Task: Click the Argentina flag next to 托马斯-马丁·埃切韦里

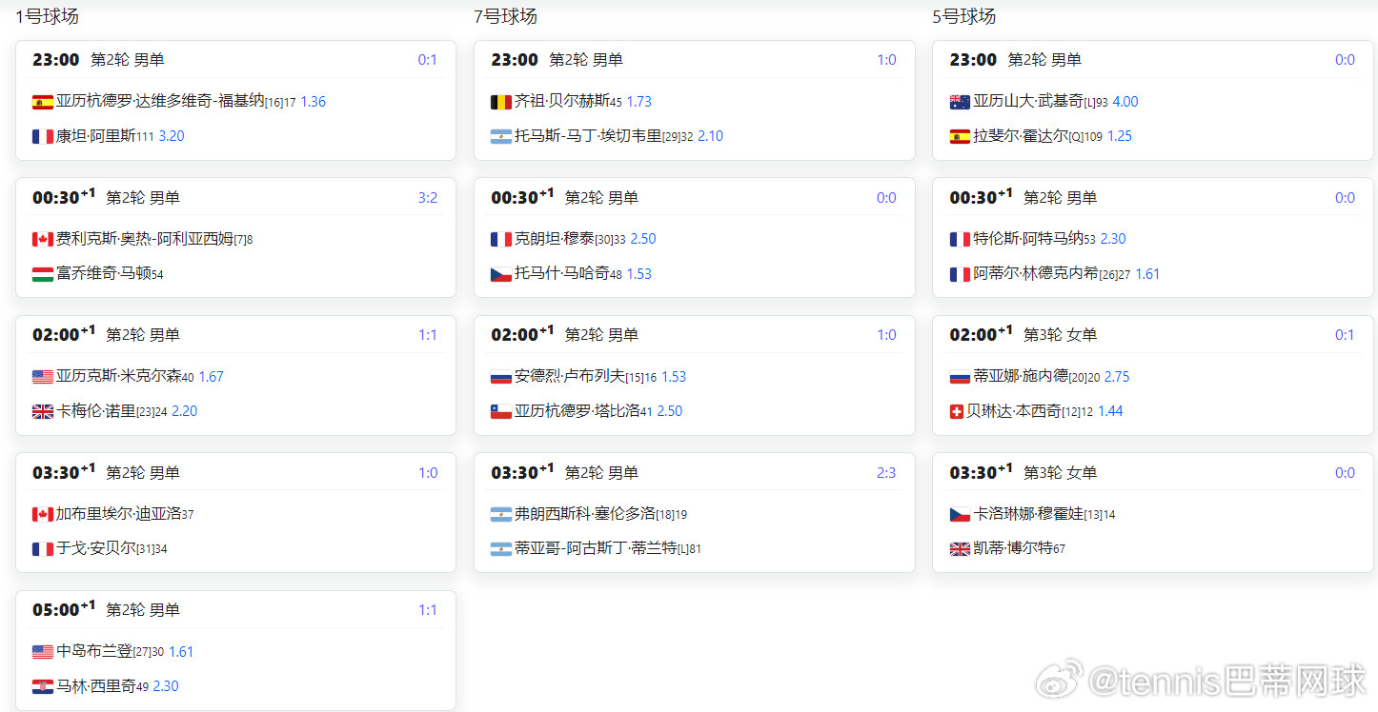Action: pyautogui.click(x=501, y=136)
